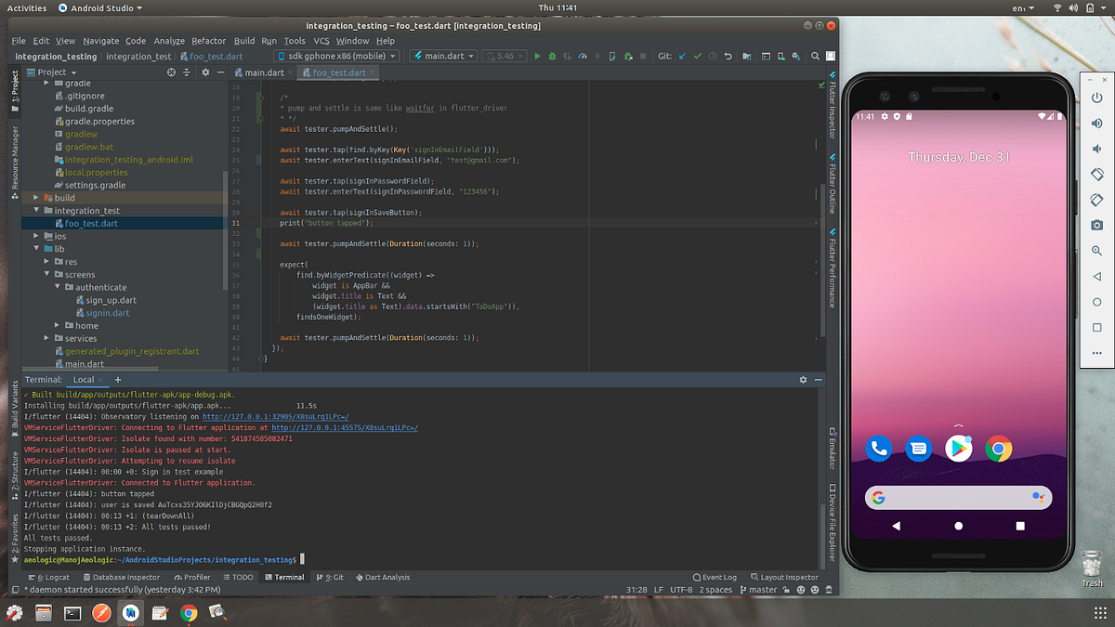Image resolution: width=1115 pixels, height=627 pixels.
Task: Run the app with the green play icon
Action: point(538,56)
